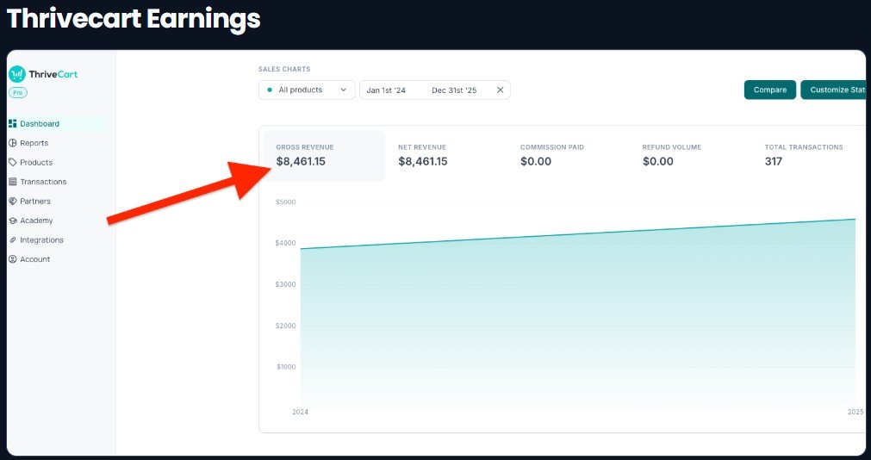Click the Reports pie chart icon
The height and width of the screenshot is (460, 871).
(13, 143)
